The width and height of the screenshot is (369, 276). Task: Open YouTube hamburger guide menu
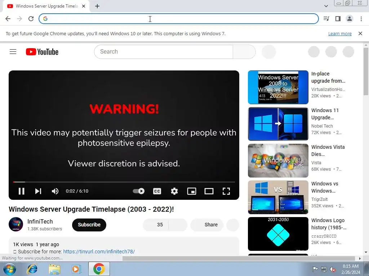click(13, 52)
